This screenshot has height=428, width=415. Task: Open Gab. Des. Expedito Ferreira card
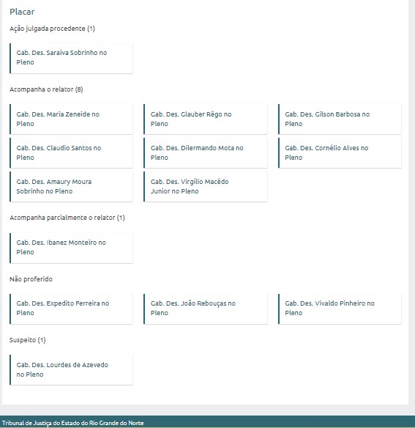pyautogui.click(x=71, y=309)
